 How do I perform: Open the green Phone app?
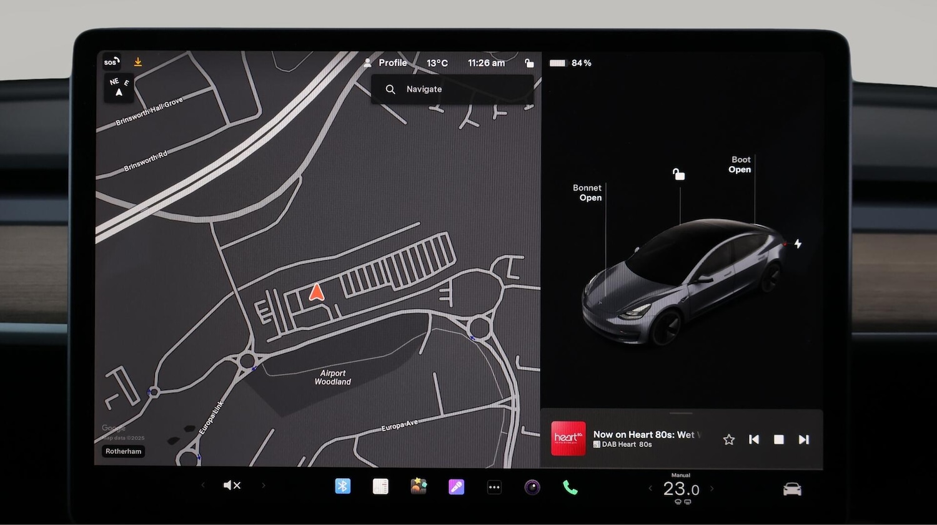570,487
